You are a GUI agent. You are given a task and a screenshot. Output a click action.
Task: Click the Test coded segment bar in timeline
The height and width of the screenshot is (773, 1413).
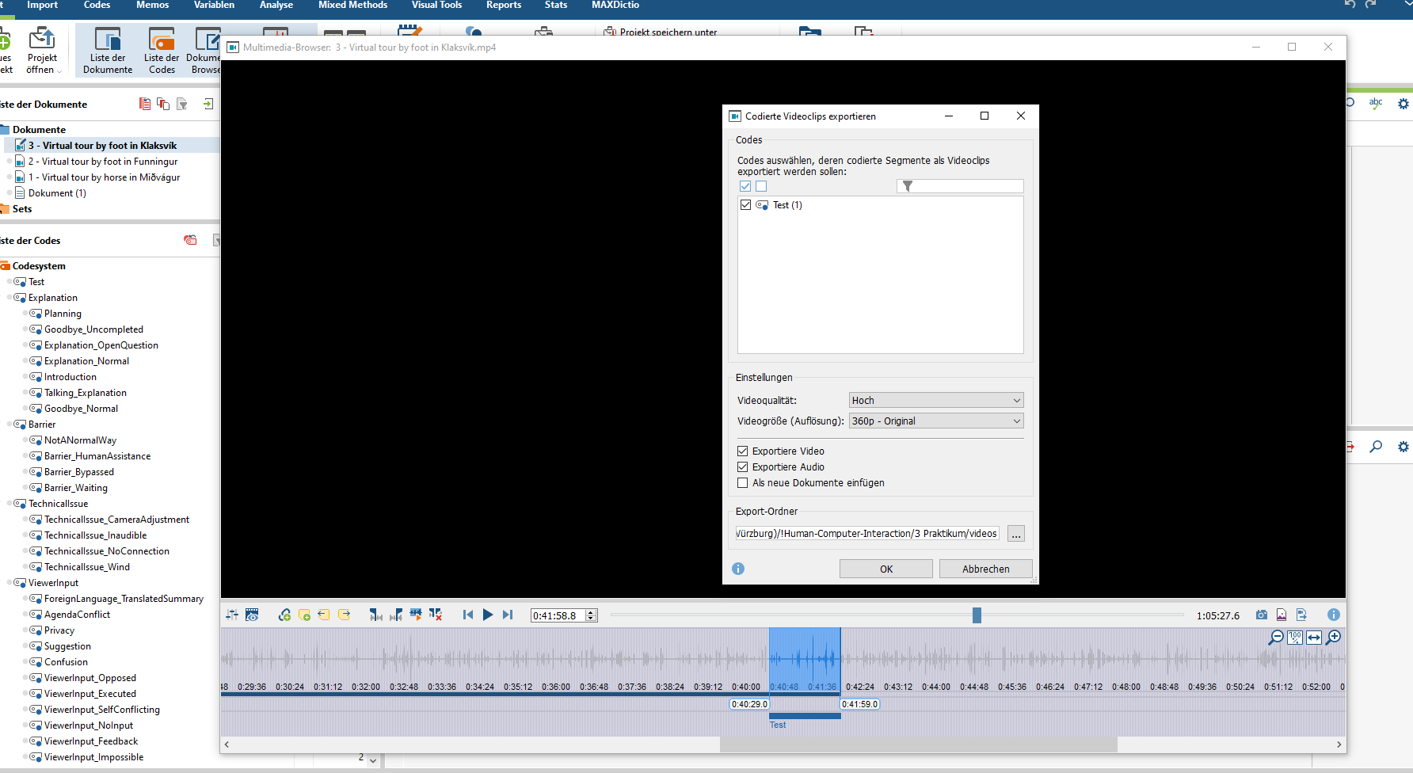tap(805, 716)
